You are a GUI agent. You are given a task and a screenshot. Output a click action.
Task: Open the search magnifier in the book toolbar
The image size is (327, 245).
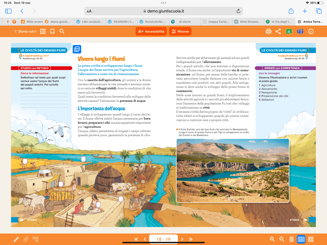[x=62, y=31]
